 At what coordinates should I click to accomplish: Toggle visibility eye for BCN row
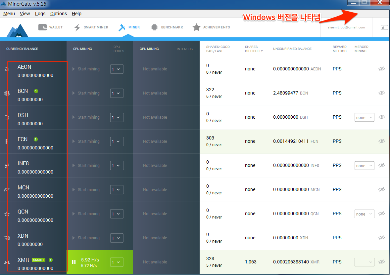pyautogui.click(x=381, y=93)
